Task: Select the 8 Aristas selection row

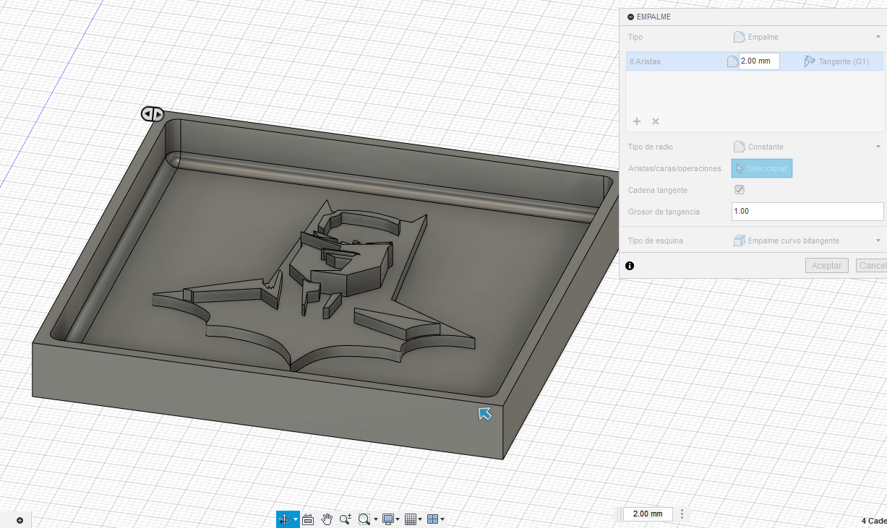Action: pos(755,61)
